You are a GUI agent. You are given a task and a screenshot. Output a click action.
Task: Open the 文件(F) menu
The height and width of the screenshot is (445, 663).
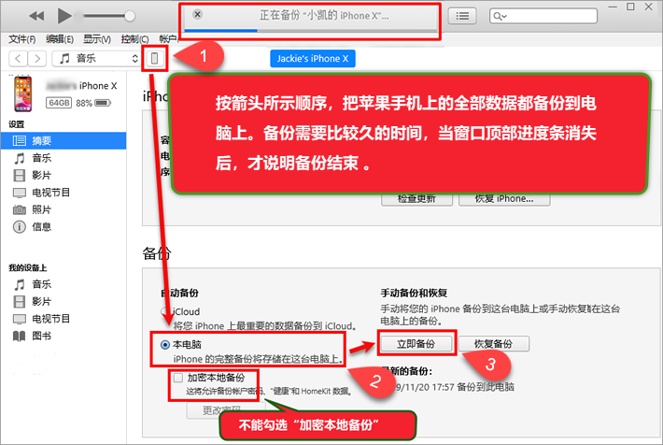(x=22, y=39)
